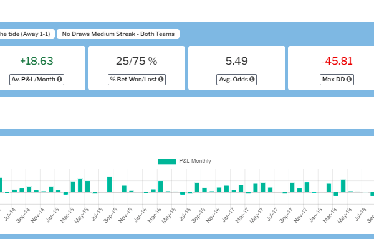The image size is (374, 245).
Task: Select the Av. P&L/Month label button
Action: pyautogui.click(x=37, y=80)
